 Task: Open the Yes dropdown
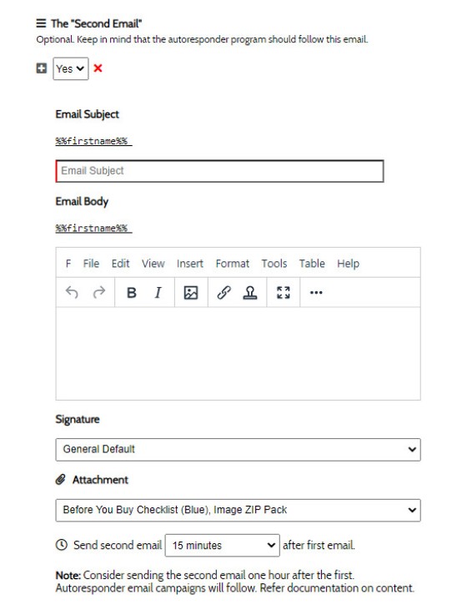71,68
